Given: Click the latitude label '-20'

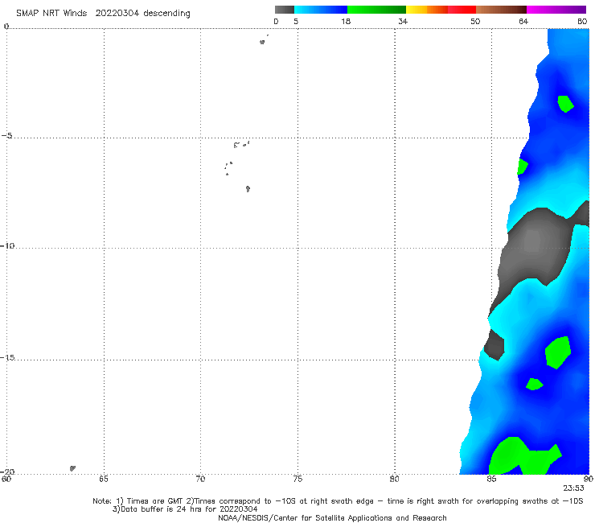Looking at the screenshot, I should pyautogui.click(x=7, y=472).
